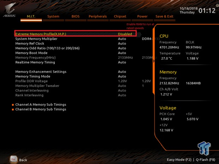Launch Q-Flash (F8)
Screen dimensions: 219x164
click(x=206, y=160)
